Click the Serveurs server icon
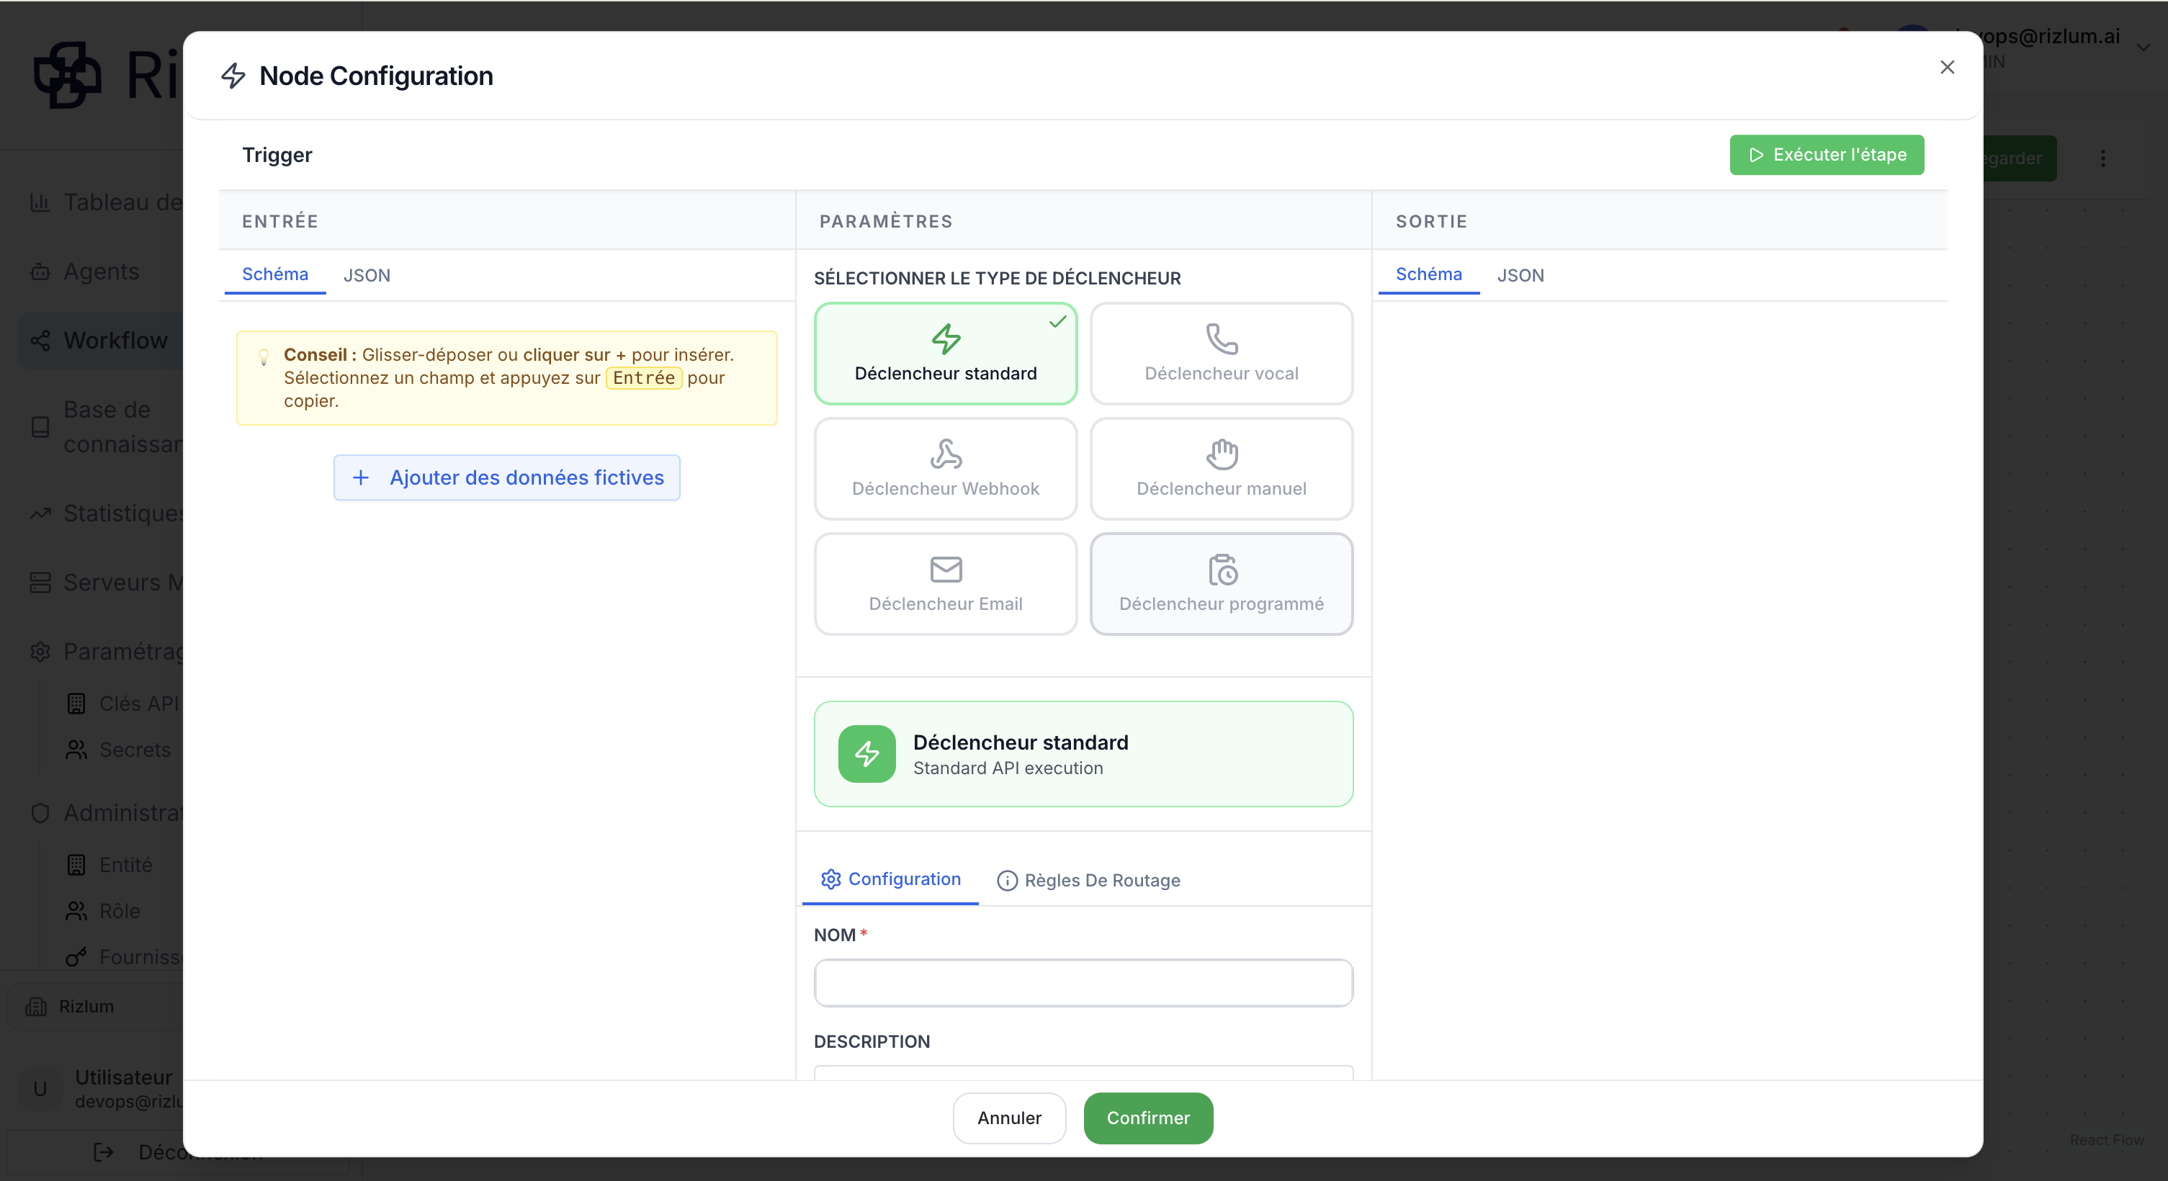This screenshot has height=1181, width=2168. (x=40, y=582)
